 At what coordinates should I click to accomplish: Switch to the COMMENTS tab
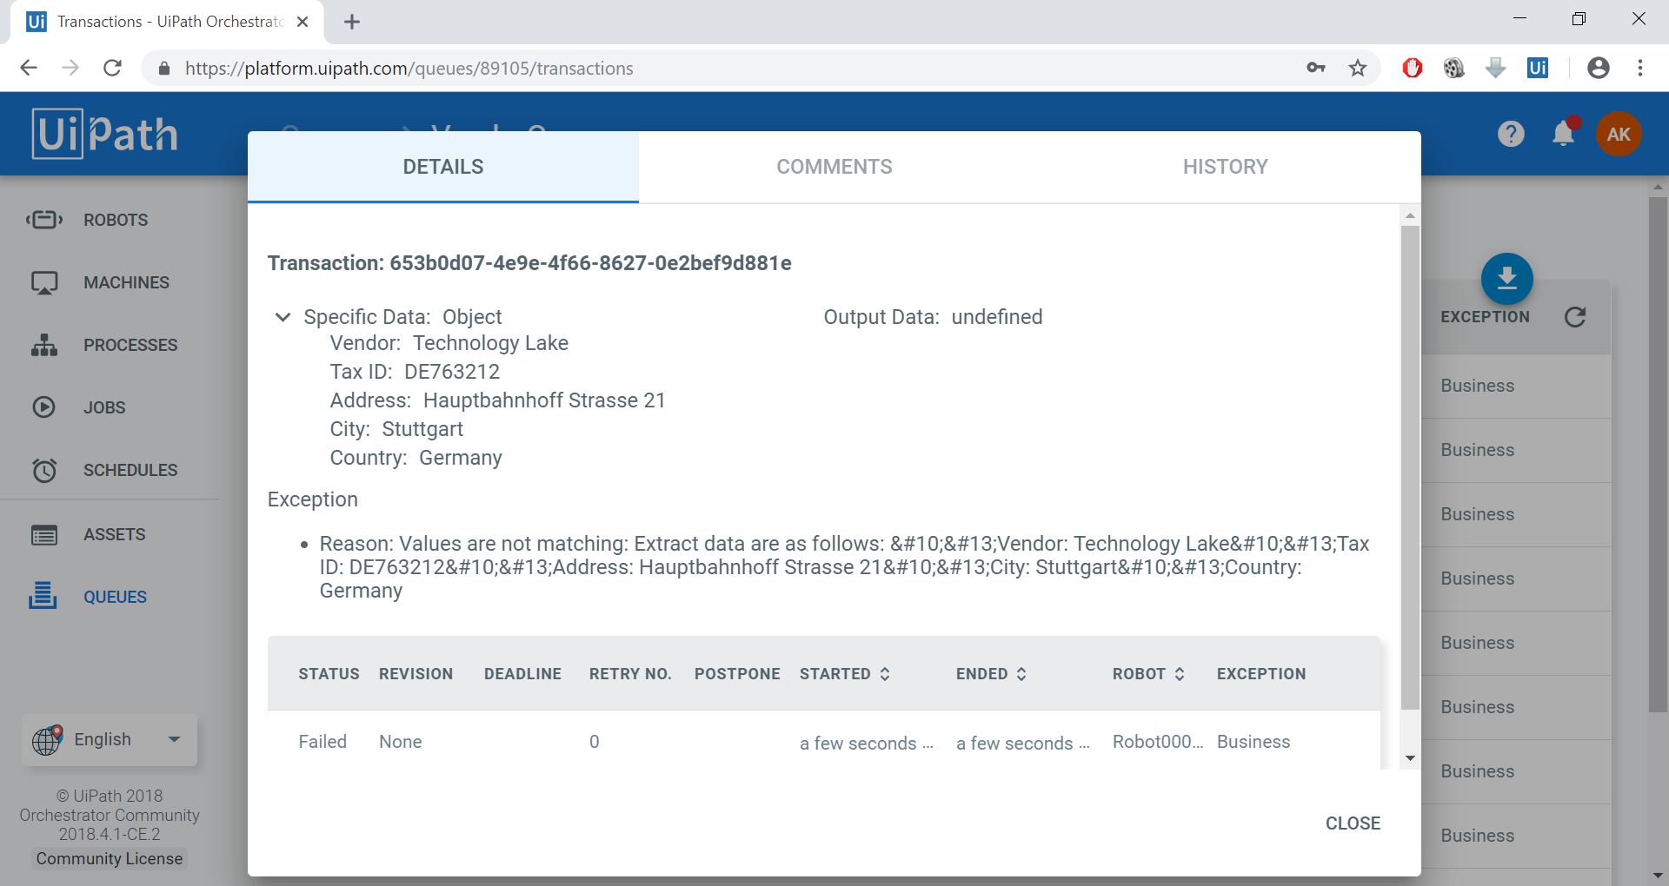coord(834,167)
